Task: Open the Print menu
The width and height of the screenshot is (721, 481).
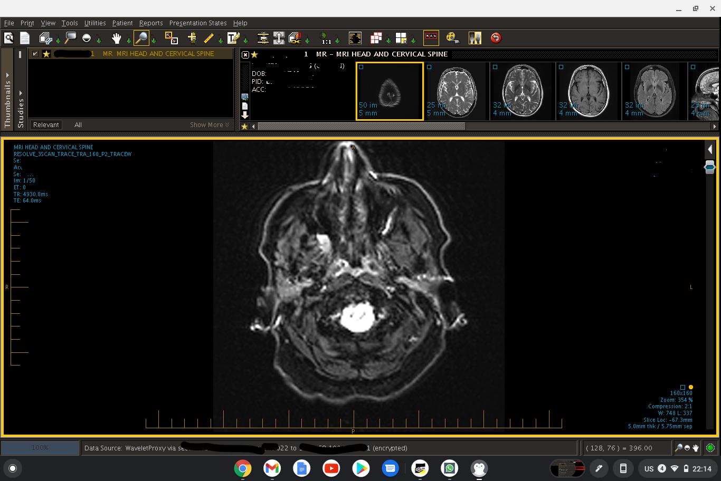Action: pos(27,23)
